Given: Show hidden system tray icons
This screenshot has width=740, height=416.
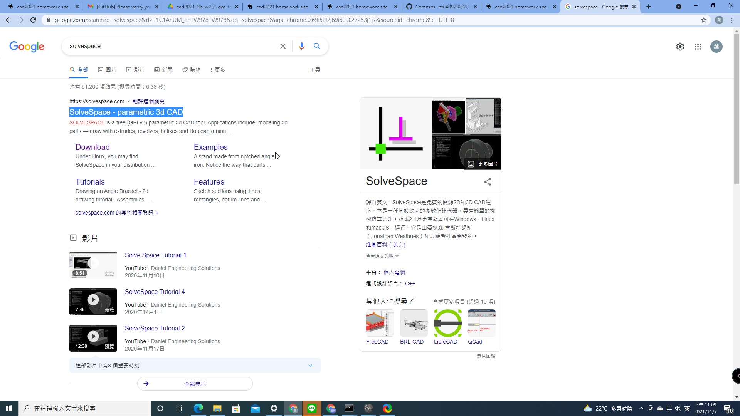Looking at the screenshot, I should coord(641,408).
